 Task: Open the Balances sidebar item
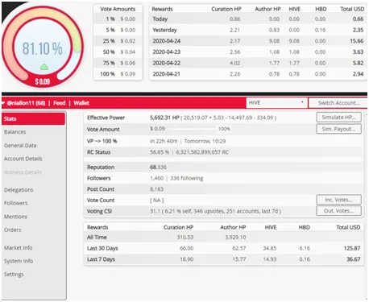point(15,132)
